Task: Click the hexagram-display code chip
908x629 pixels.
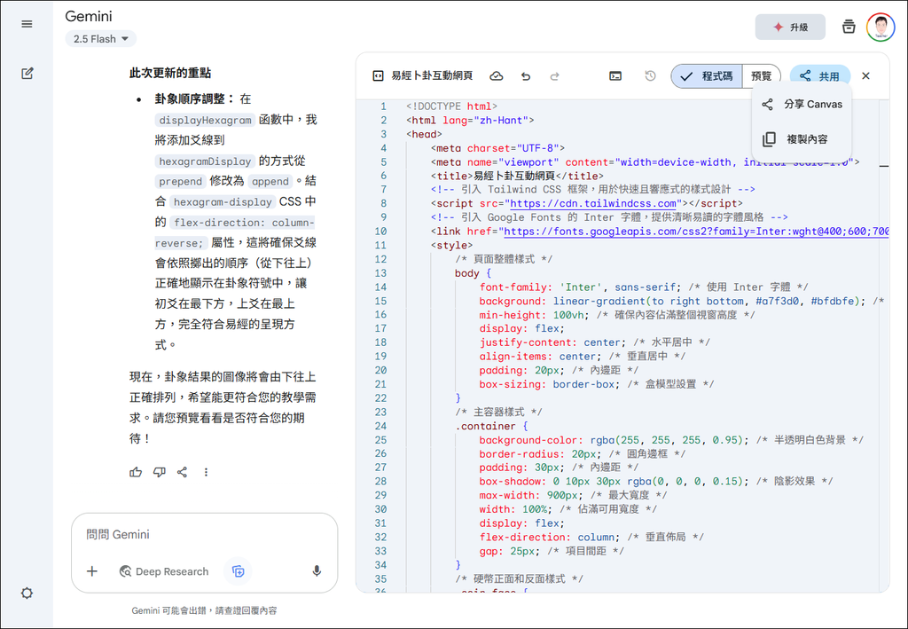Action: 223,202
